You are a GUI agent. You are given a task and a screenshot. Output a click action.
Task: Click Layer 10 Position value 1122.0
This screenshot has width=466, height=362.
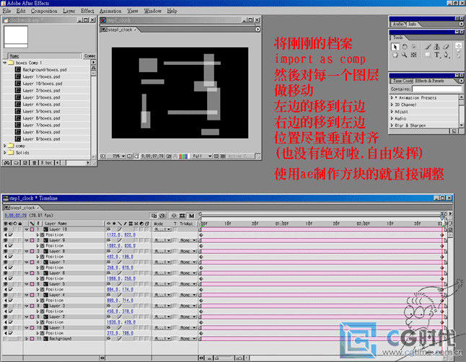click(x=113, y=235)
